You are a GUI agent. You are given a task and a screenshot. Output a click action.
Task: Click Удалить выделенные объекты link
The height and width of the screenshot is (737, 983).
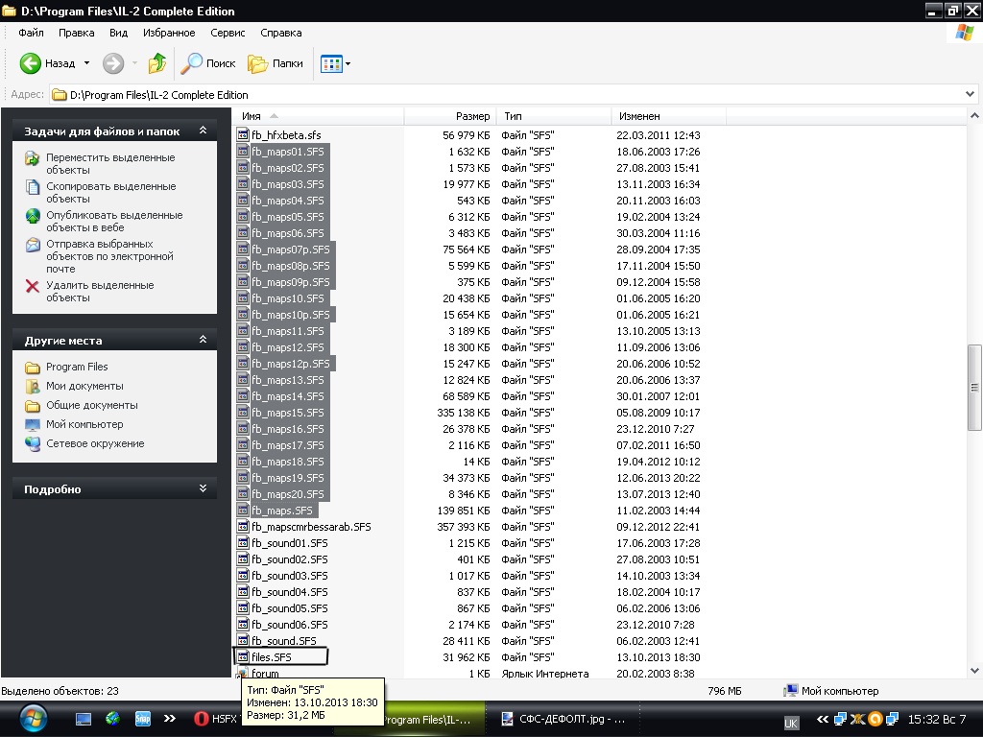100,292
